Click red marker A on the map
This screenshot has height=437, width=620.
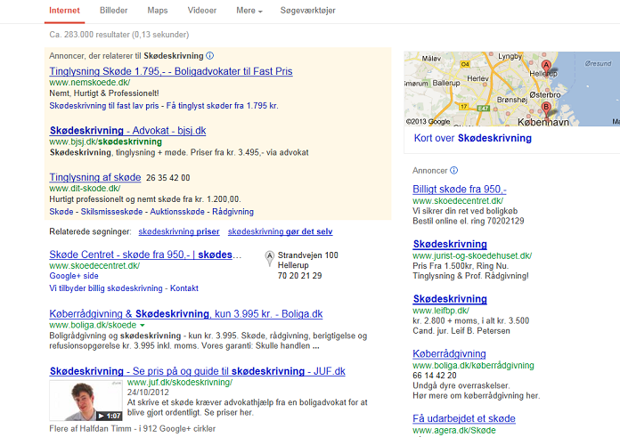546,67
